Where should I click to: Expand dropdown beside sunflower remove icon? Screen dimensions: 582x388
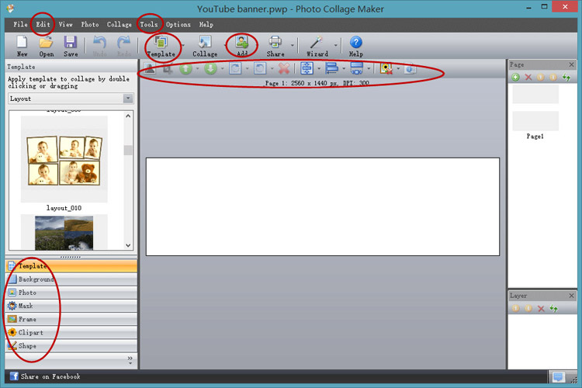(398, 69)
